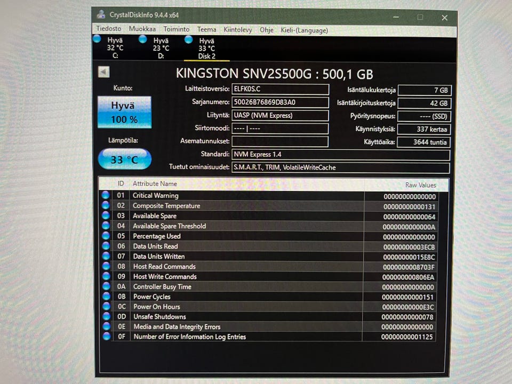The image size is (512, 384).
Task: Click the status orb for Power On Hours
Action: [107, 306]
